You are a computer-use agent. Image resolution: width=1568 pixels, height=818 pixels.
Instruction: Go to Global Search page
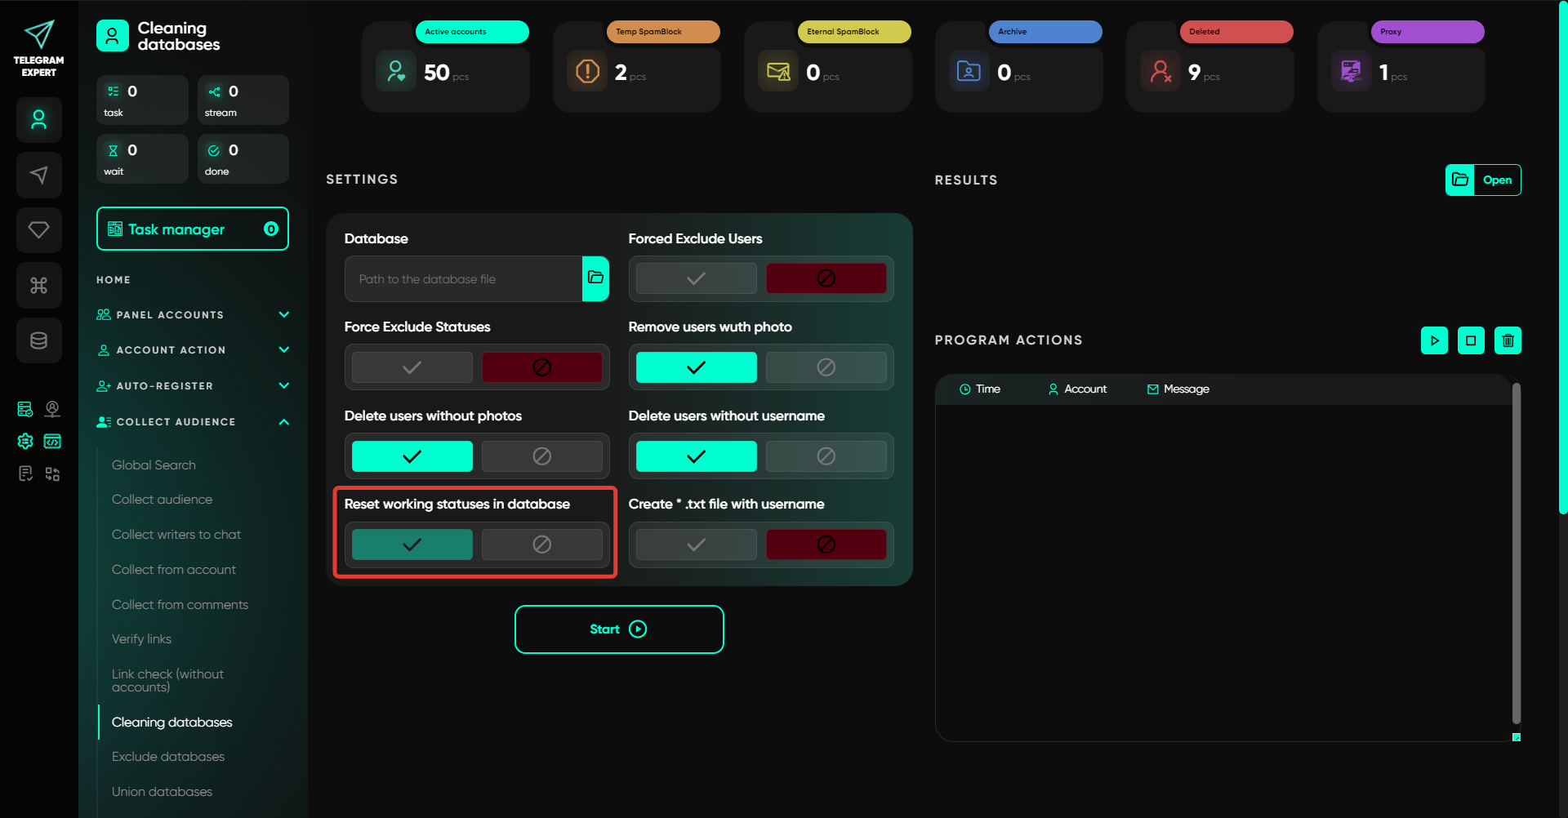pos(154,465)
